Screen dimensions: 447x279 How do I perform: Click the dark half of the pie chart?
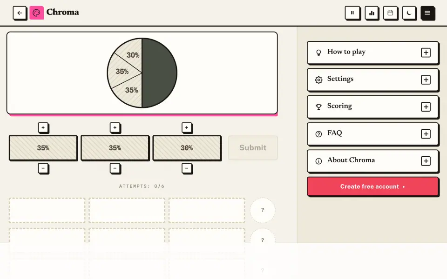[x=159, y=73]
